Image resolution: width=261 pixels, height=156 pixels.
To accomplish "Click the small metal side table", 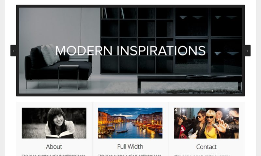I will tap(69, 77).
